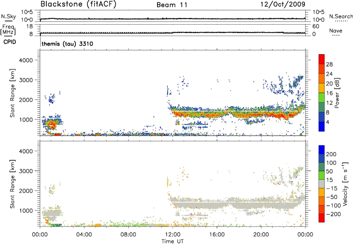Viewport: 353px width, 244px height.
Task: Click the "-200" Velocity colorbar value
Action: [334, 214]
